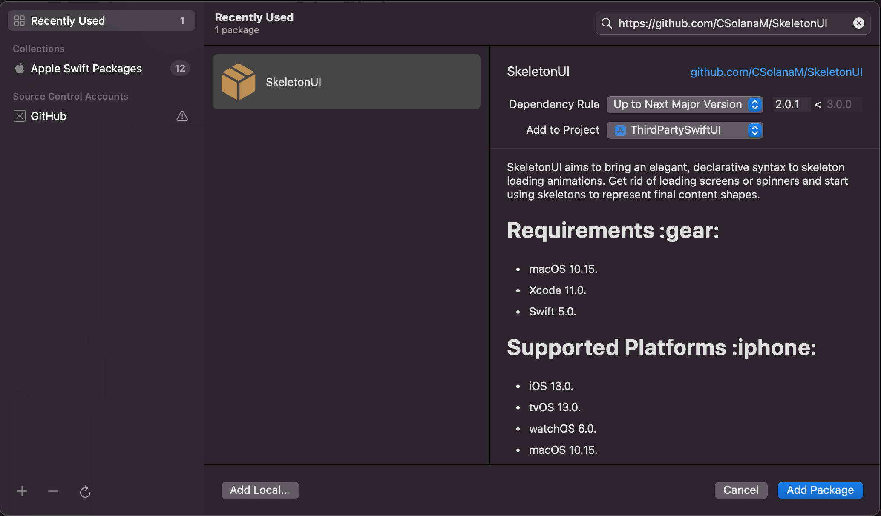This screenshot has height=516, width=881.
Task: Click the Apple logo collection icon
Action: point(20,68)
